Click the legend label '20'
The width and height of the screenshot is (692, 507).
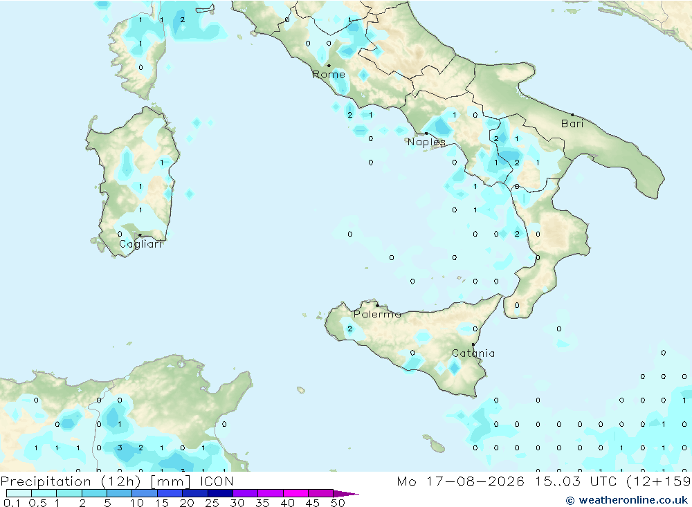point(187,503)
